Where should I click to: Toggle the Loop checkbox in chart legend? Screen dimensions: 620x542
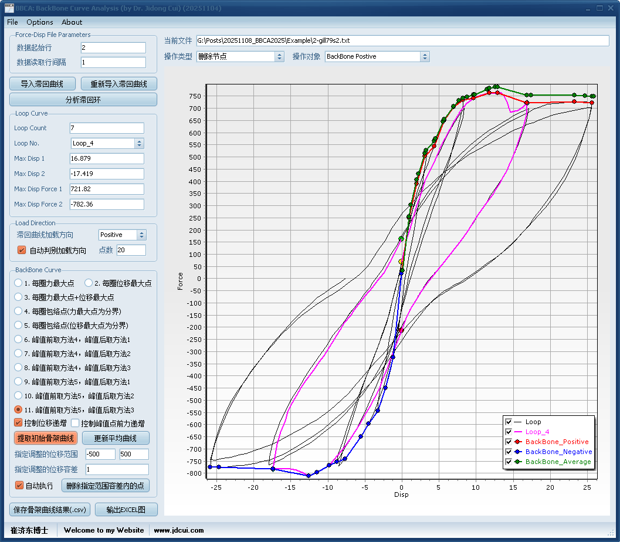[509, 422]
